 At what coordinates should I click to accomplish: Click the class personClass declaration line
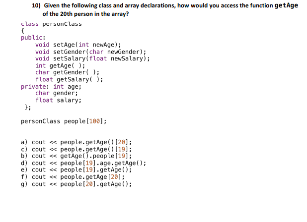[x=51, y=24]
